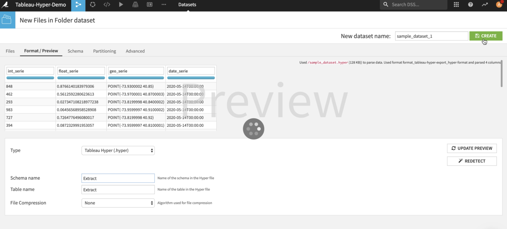Viewport: 507px width, 229px height.
Task: Click the jobs play icon in navbar
Action: [121, 5]
